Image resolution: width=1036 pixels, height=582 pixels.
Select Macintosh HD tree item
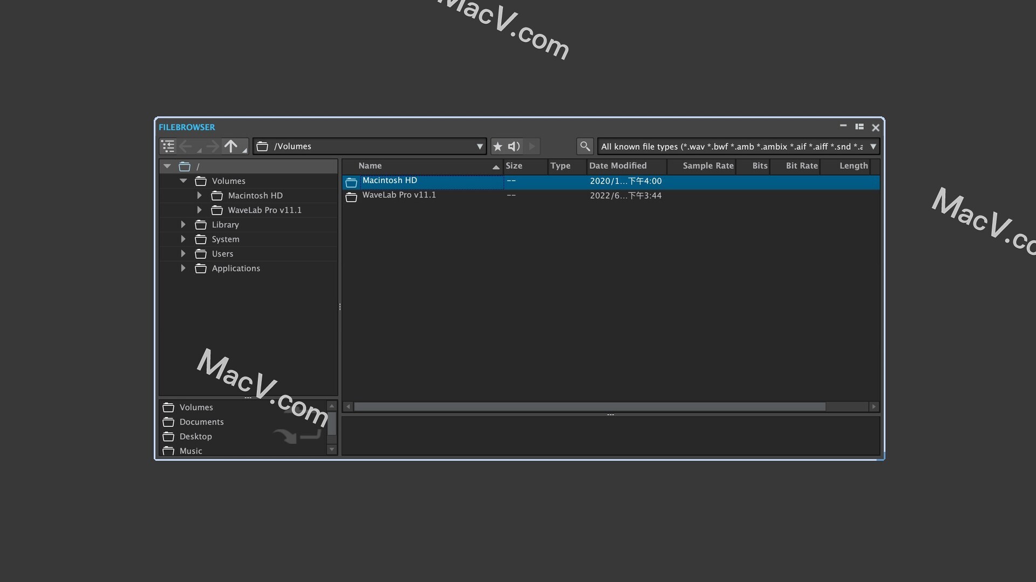pos(255,196)
